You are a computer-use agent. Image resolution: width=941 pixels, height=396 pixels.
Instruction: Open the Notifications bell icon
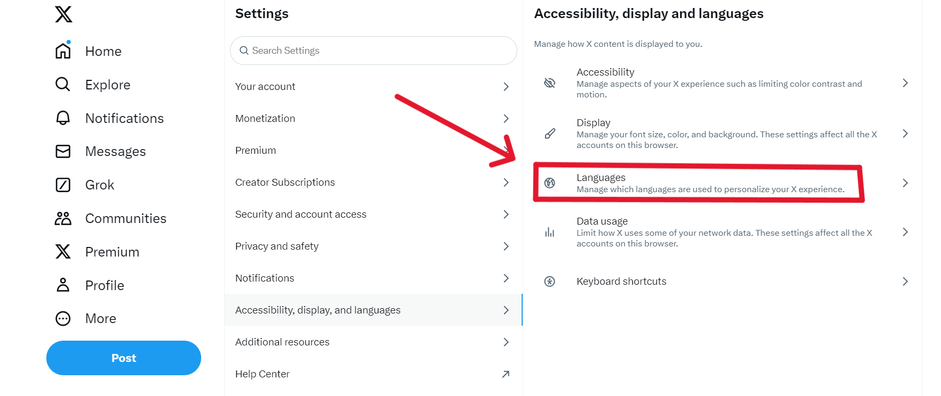point(63,118)
